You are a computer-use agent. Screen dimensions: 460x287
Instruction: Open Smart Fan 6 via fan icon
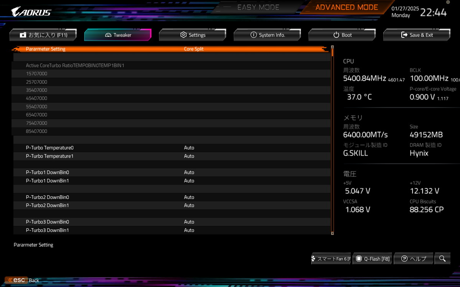pos(314,259)
